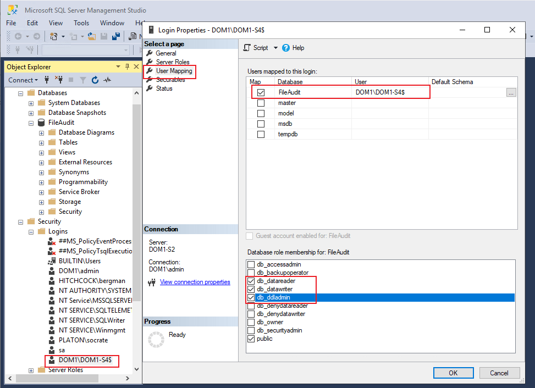Click the Connect Object Explorer plug icon

pyautogui.click(x=47, y=80)
